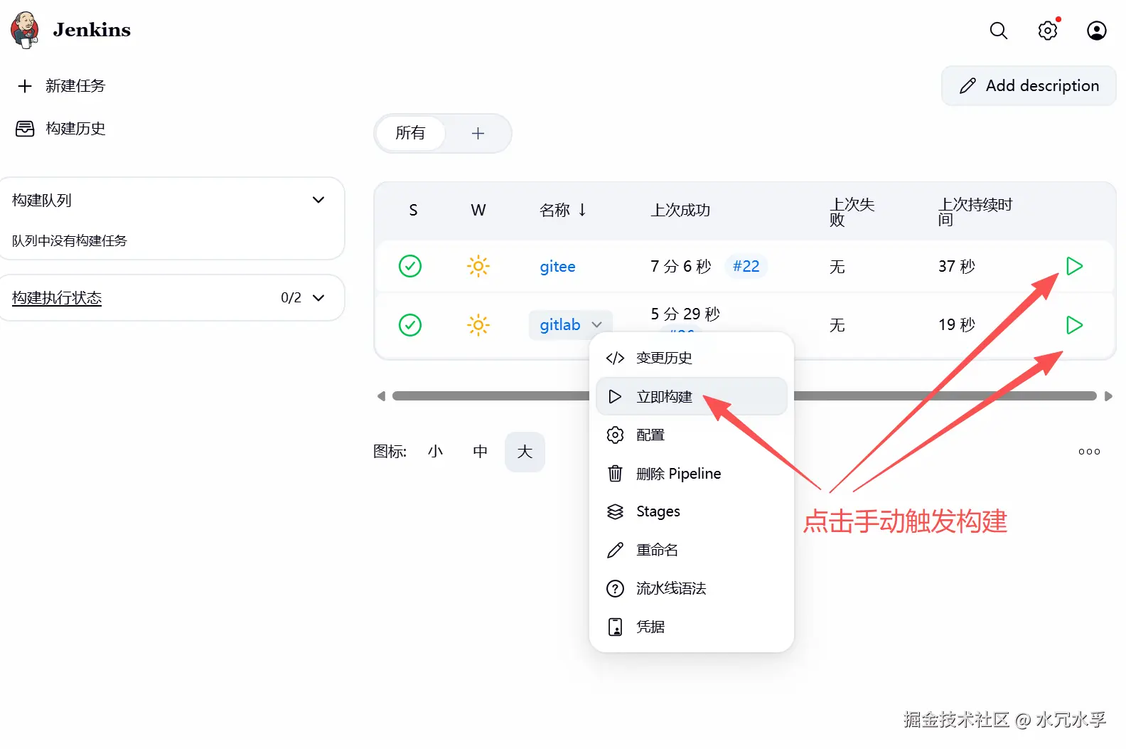
Task: Click the 队列中没有构建任务 text
Action: pyautogui.click(x=70, y=241)
